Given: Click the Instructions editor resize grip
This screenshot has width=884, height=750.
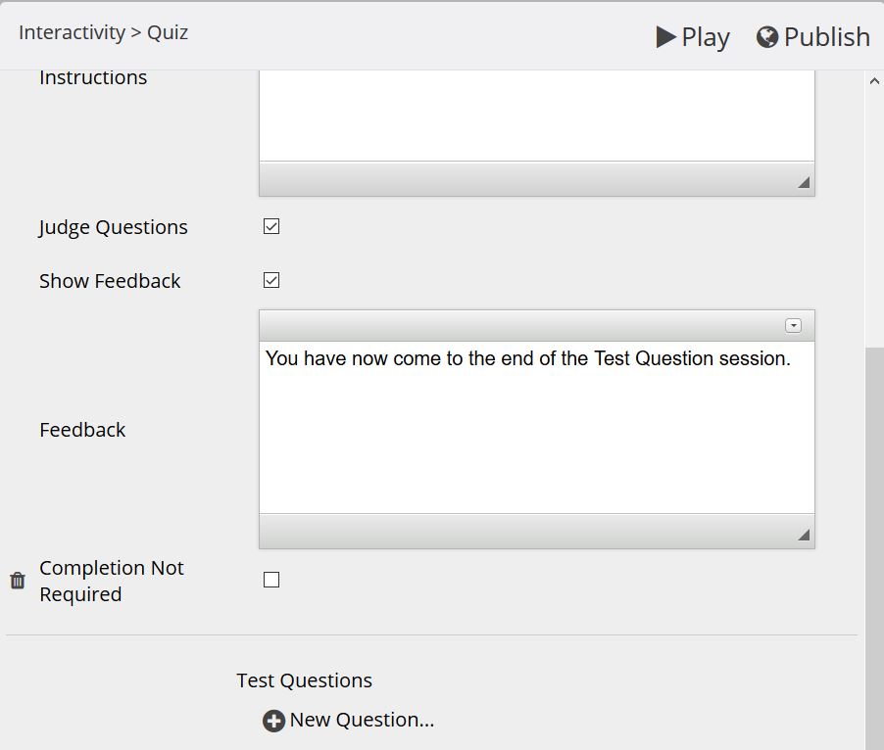Looking at the screenshot, I should click(x=804, y=182).
